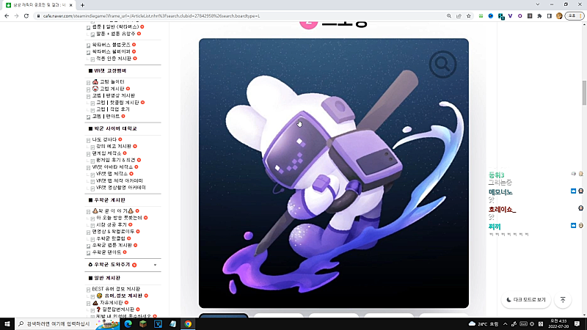Open the VR챗 맵 제작 아카데미 board

pos(120,180)
